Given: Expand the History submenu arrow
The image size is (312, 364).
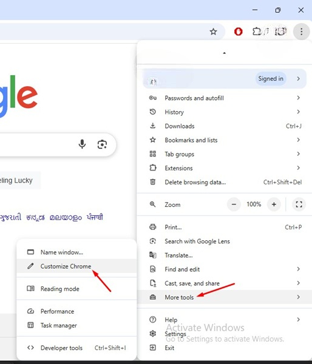Looking at the screenshot, I should click(x=298, y=112).
